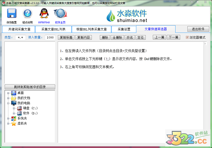
Task: Switch to the 采集文章URL列表 tab
Action: [53, 29]
